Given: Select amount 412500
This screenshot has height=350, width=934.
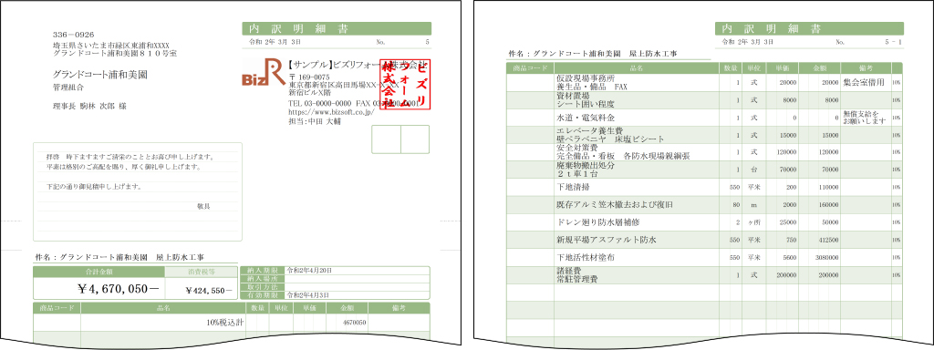Looking at the screenshot, I should tap(829, 241).
